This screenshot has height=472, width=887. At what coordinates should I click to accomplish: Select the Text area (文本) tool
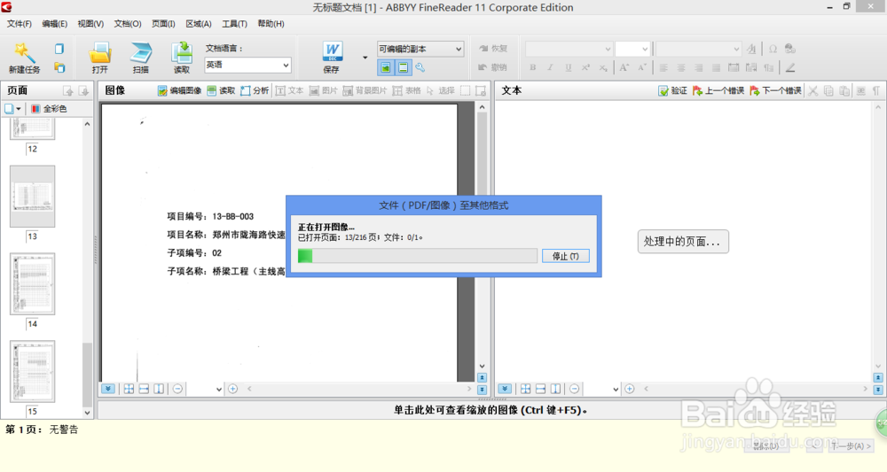(289, 90)
